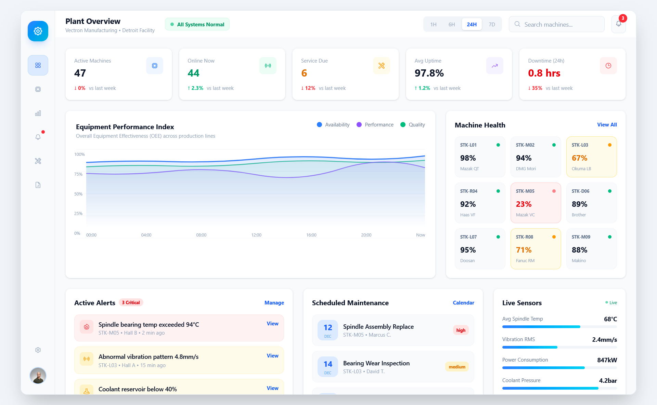Click the settings gear at sidebar bottom

click(38, 350)
